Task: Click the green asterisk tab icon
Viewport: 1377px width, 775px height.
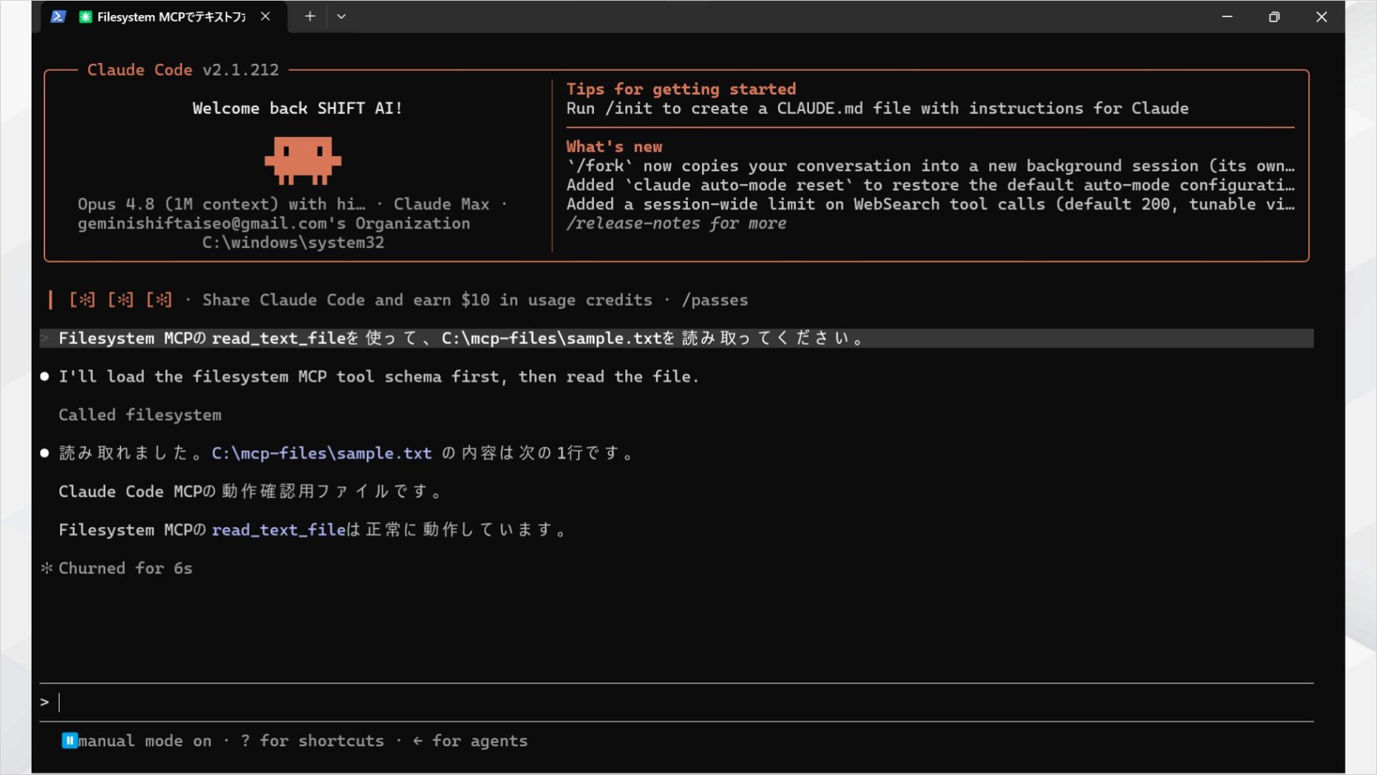Action: coord(85,16)
